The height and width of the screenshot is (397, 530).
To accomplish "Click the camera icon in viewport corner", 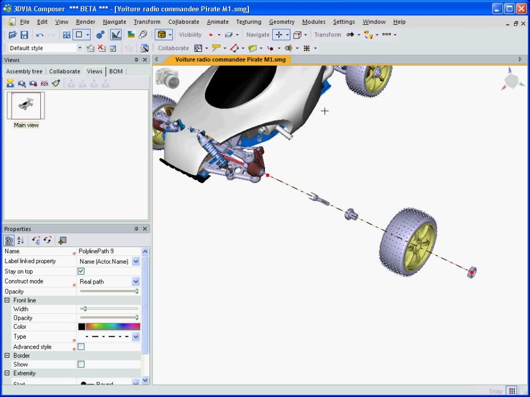I will (x=167, y=78).
